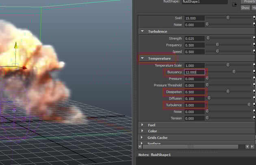Click the Notes: fluidShape1 label

coord(154,155)
